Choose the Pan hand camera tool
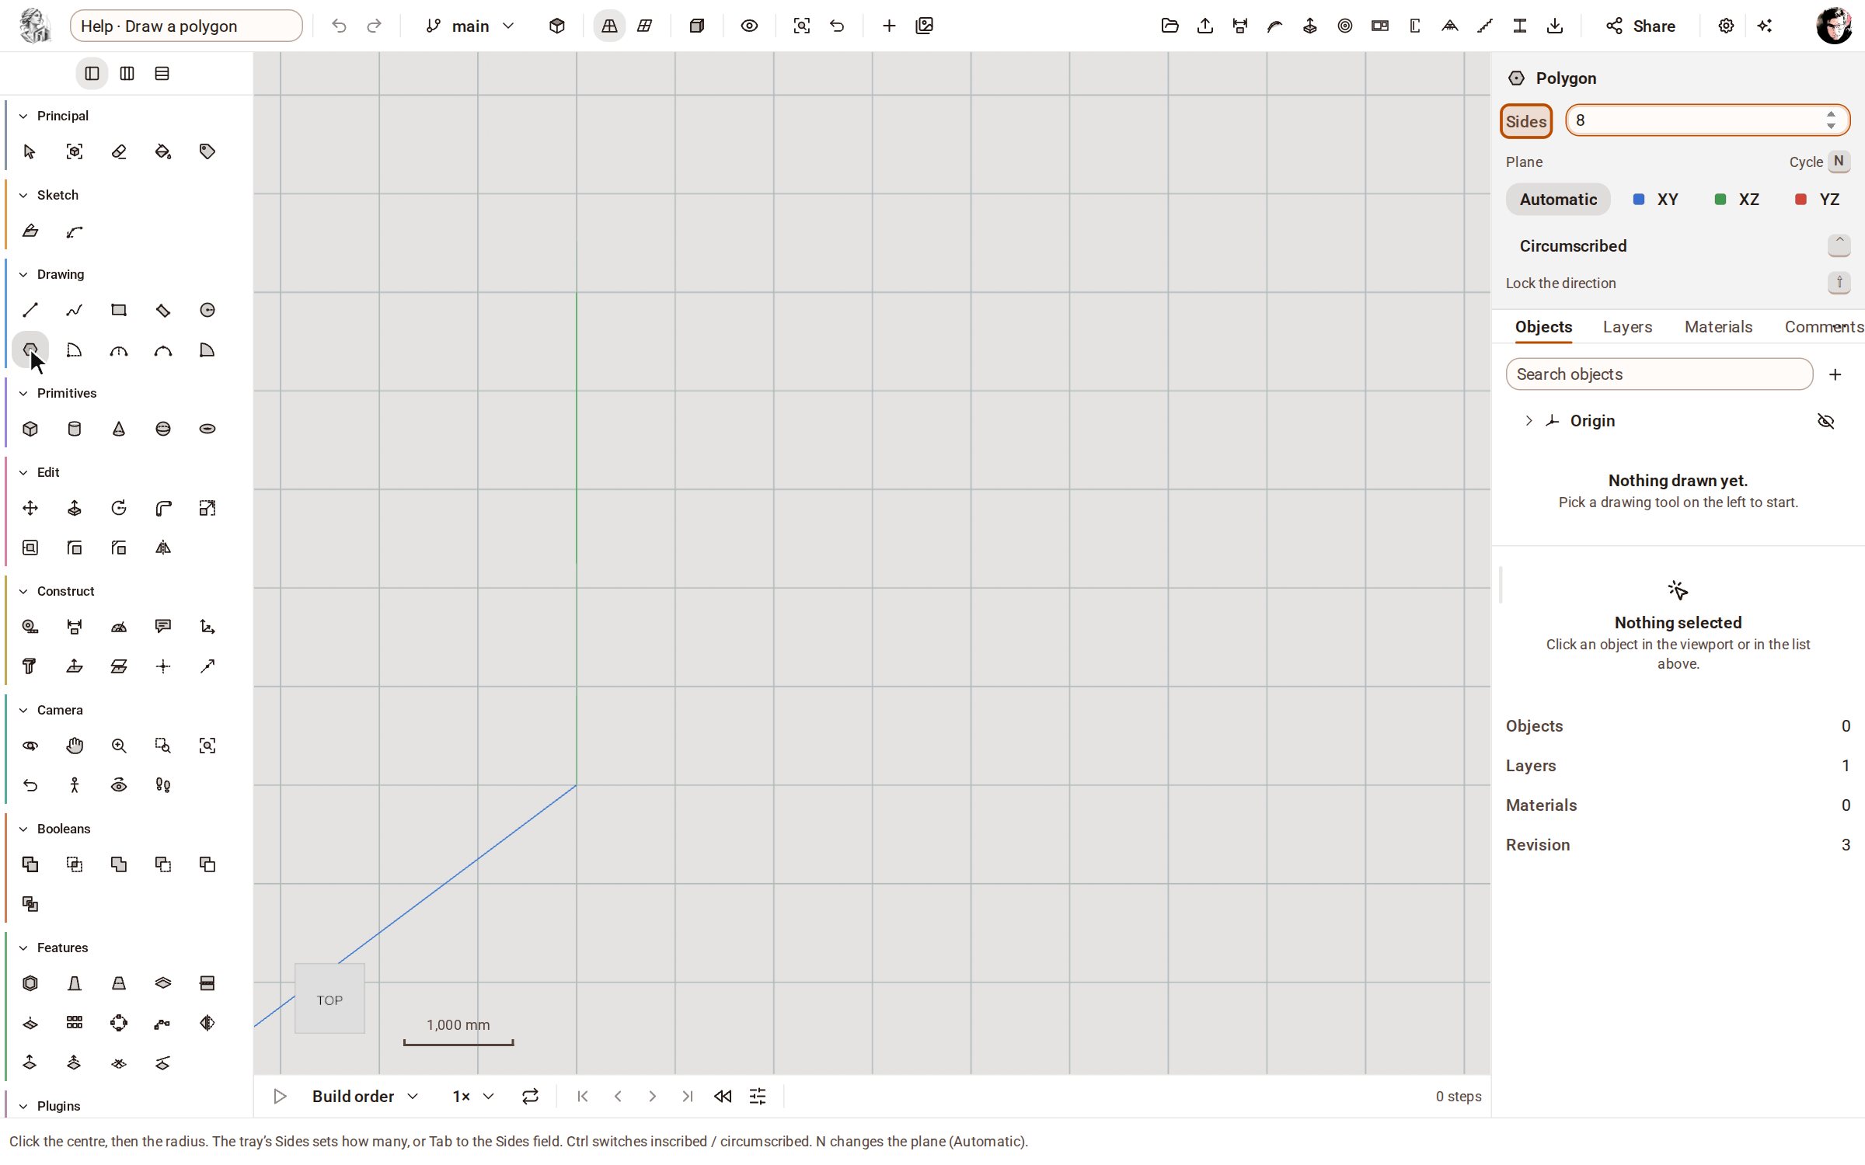The width and height of the screenshot is (1865, 1165). (75, 746)
